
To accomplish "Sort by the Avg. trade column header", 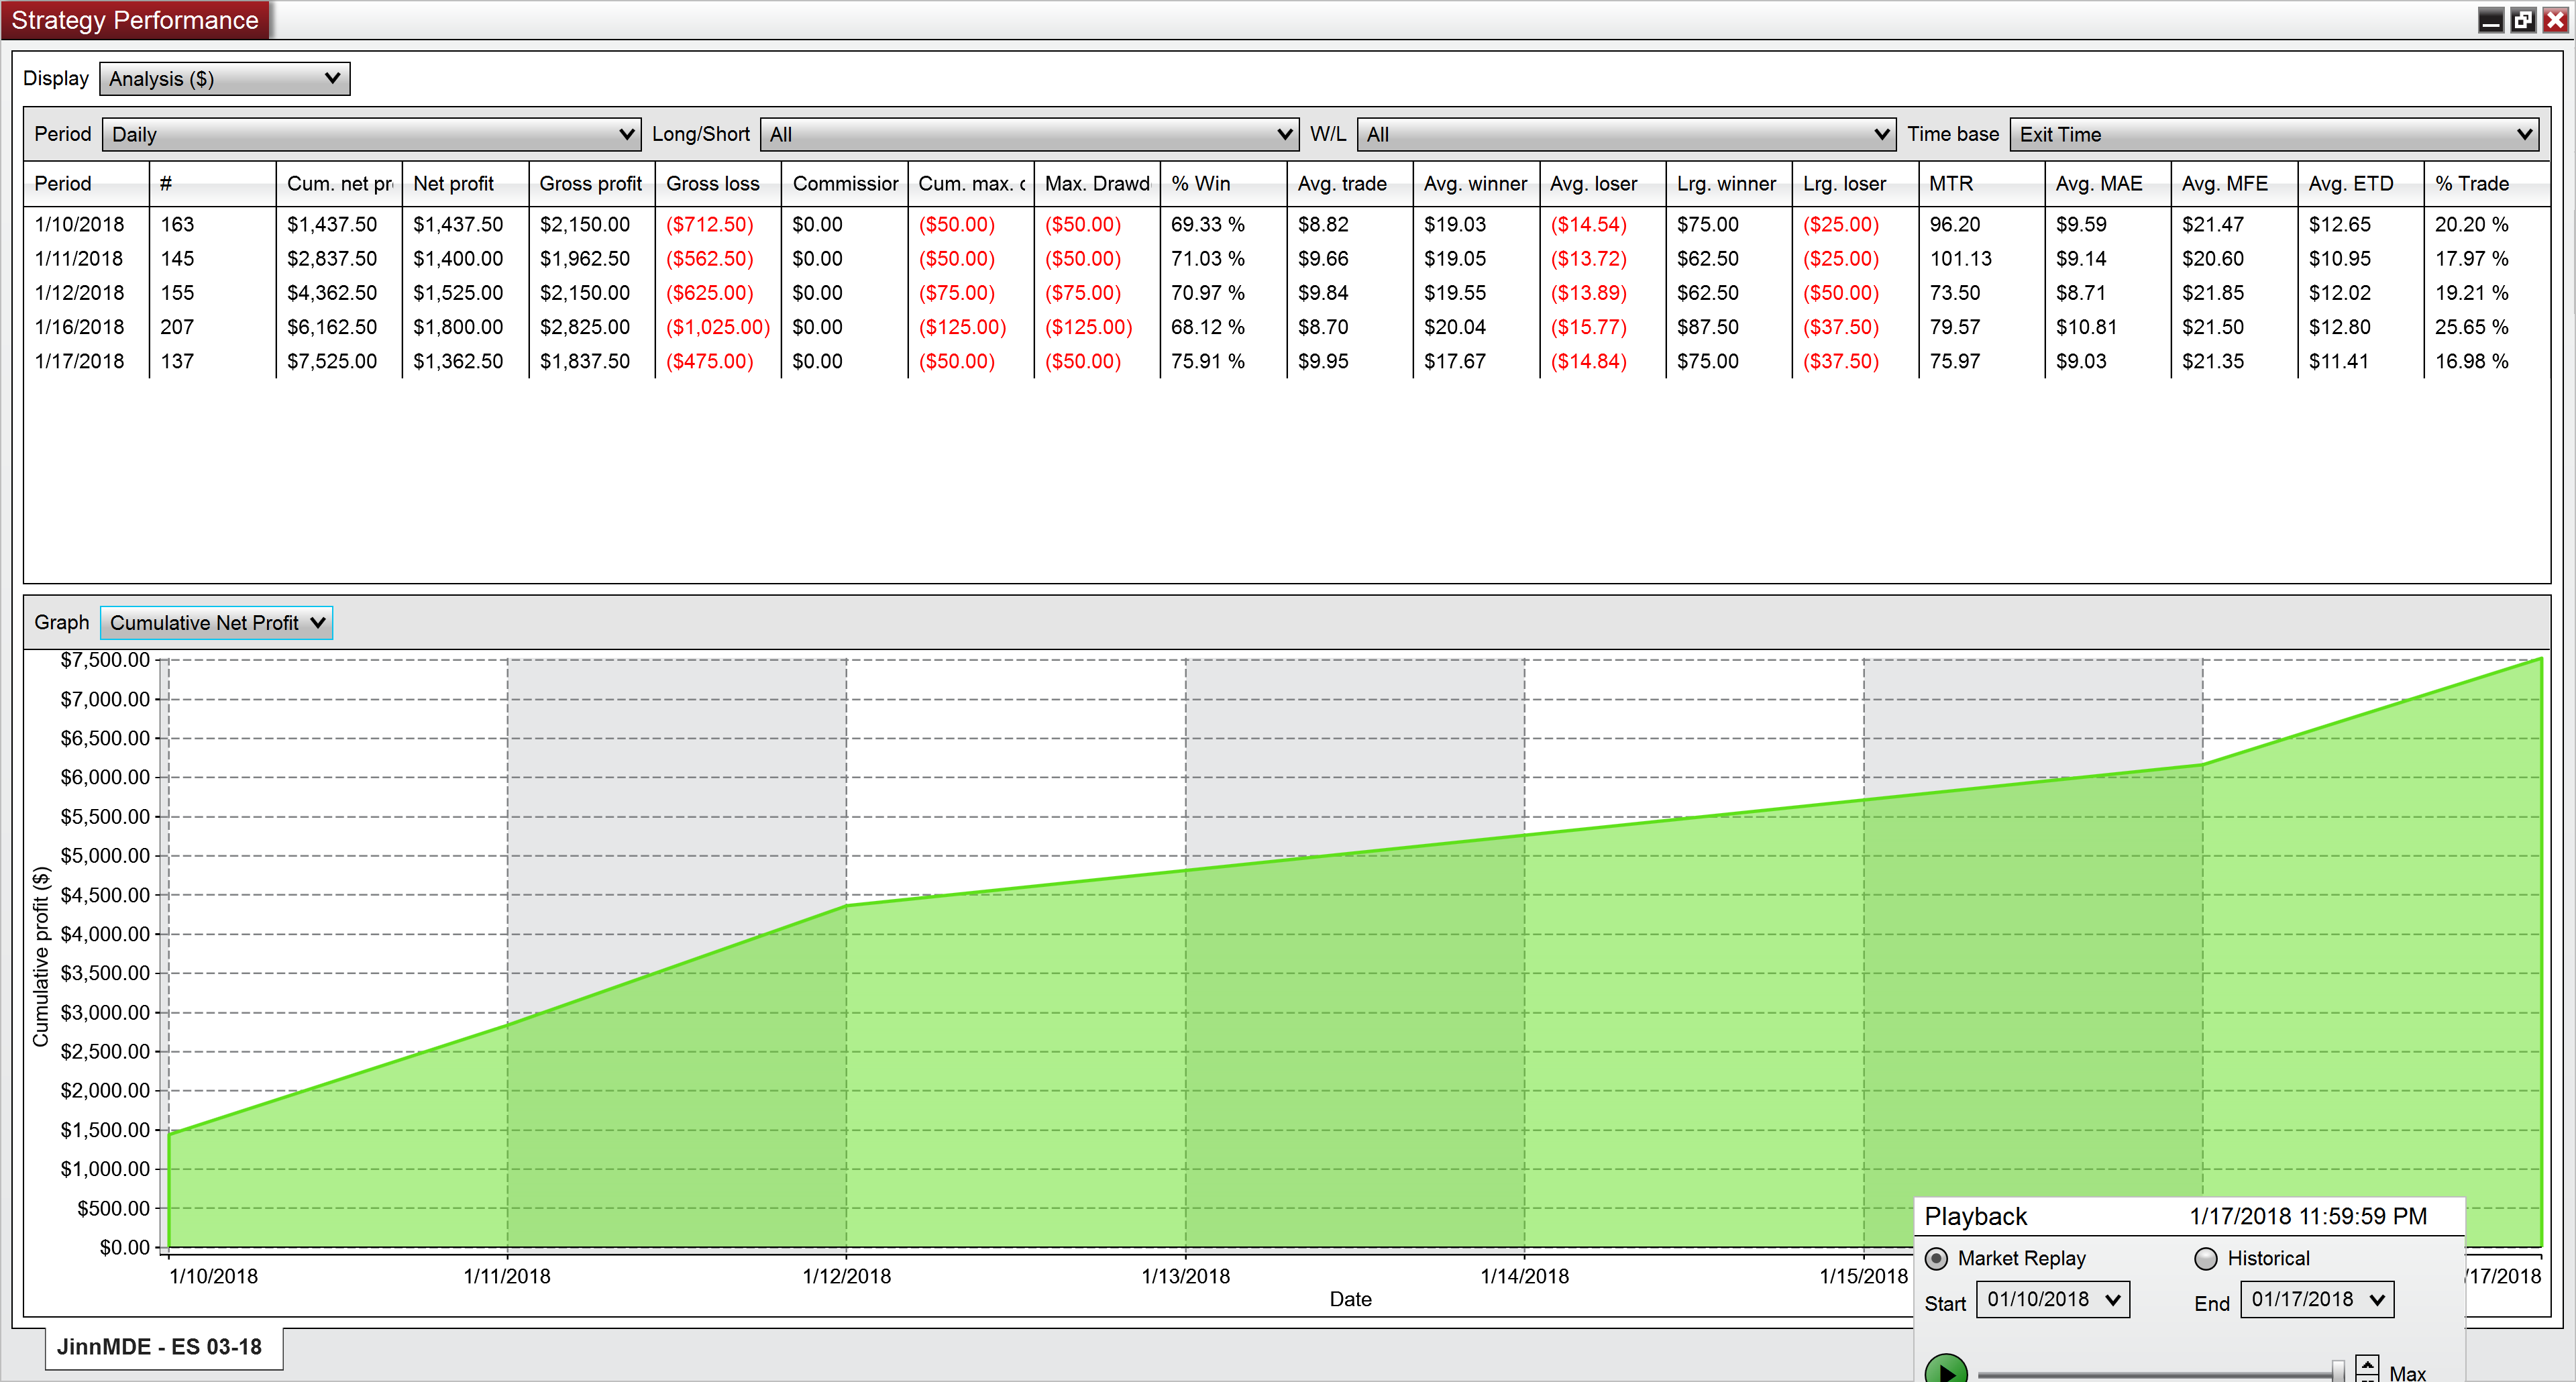I will [1350, 183].
